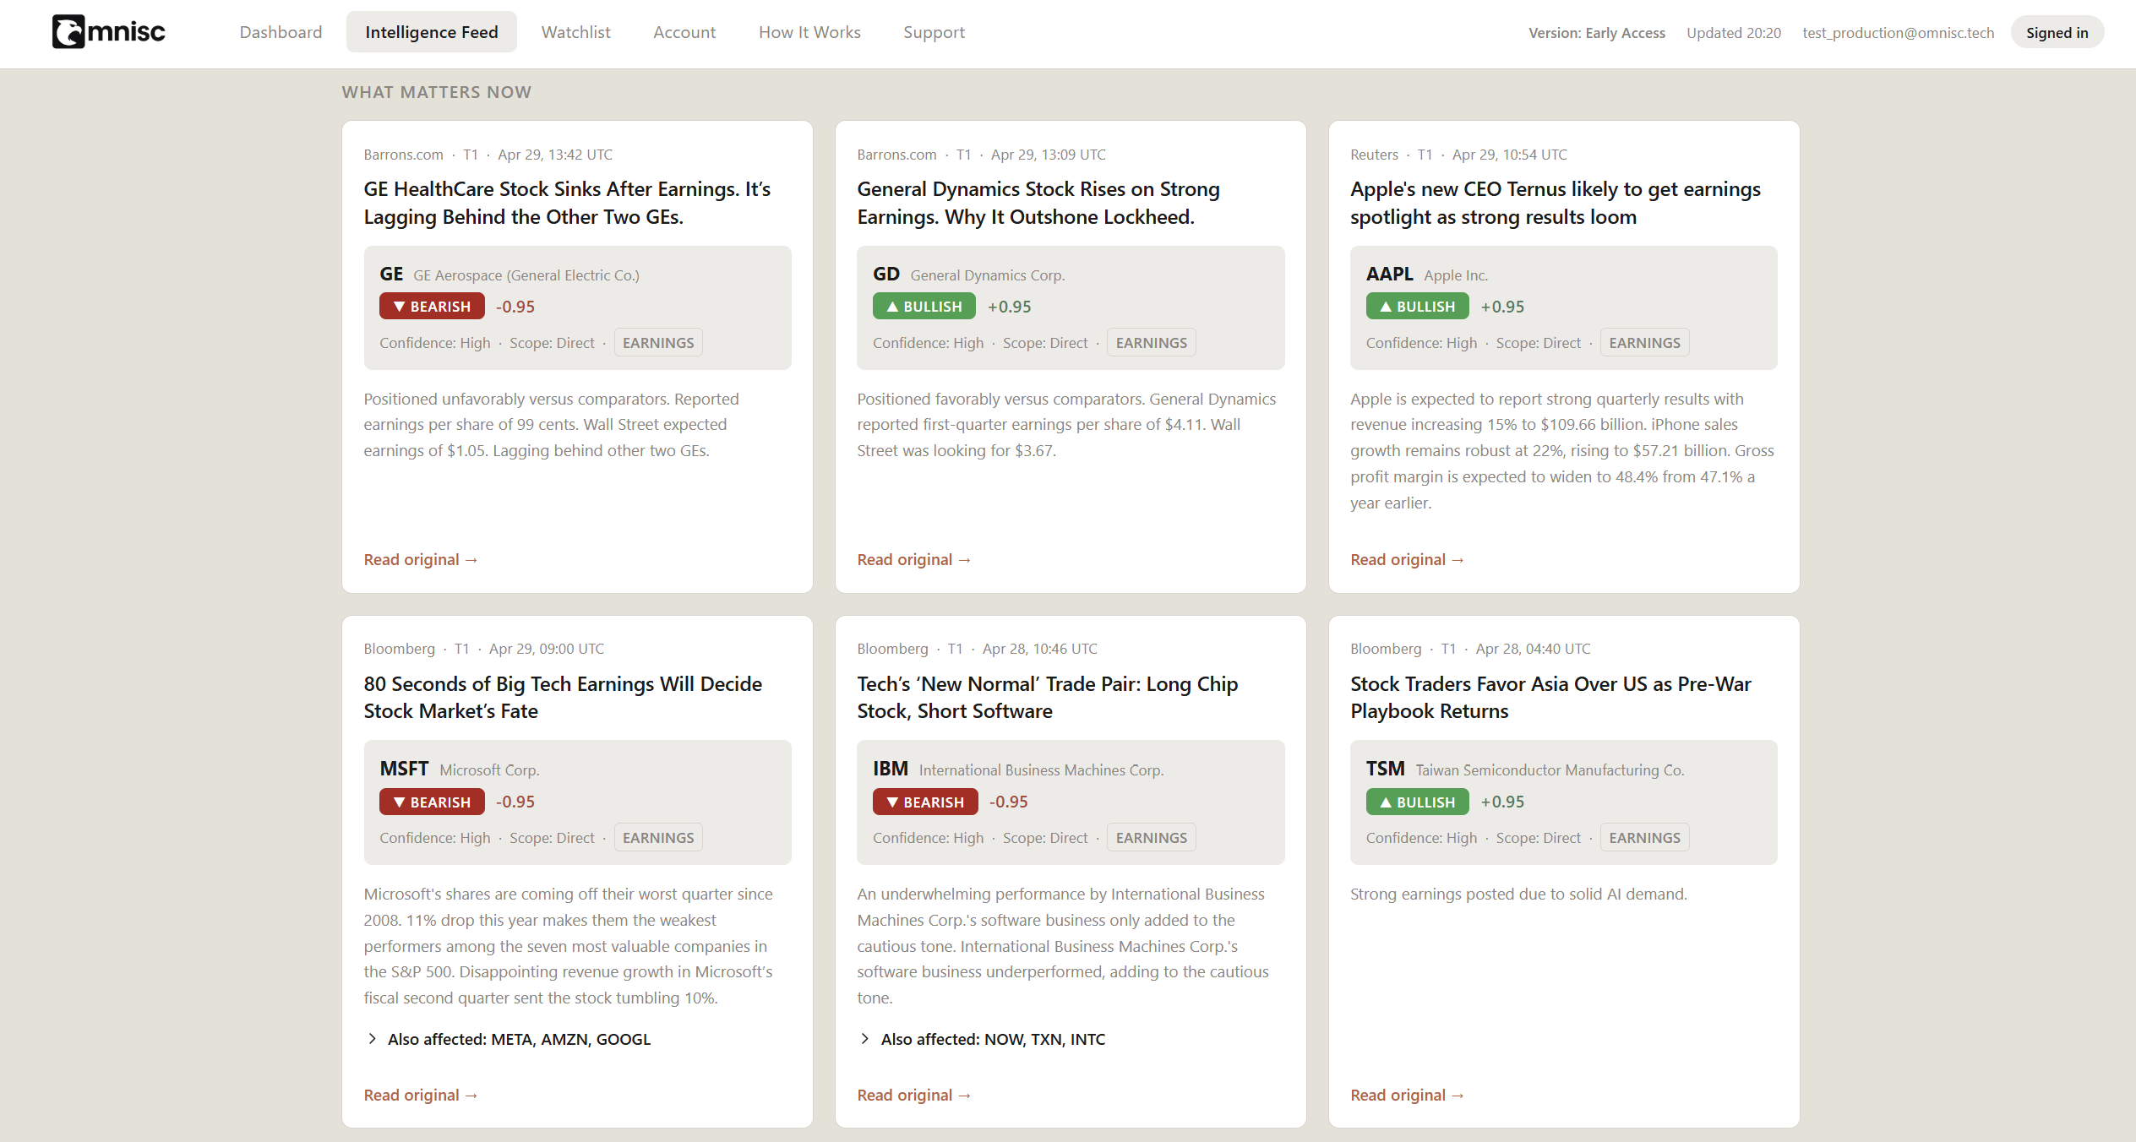
Task: Click the Signed in button
Action: (x=2057, y=32)
